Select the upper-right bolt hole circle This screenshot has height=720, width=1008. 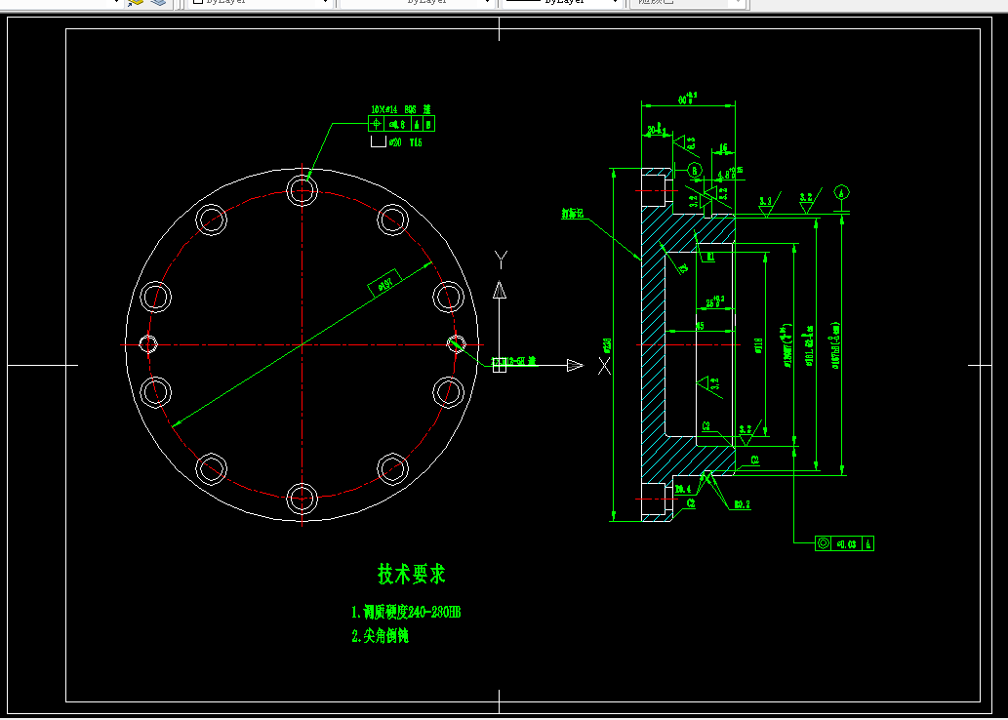pyautogui.click(x=392, y=220)
